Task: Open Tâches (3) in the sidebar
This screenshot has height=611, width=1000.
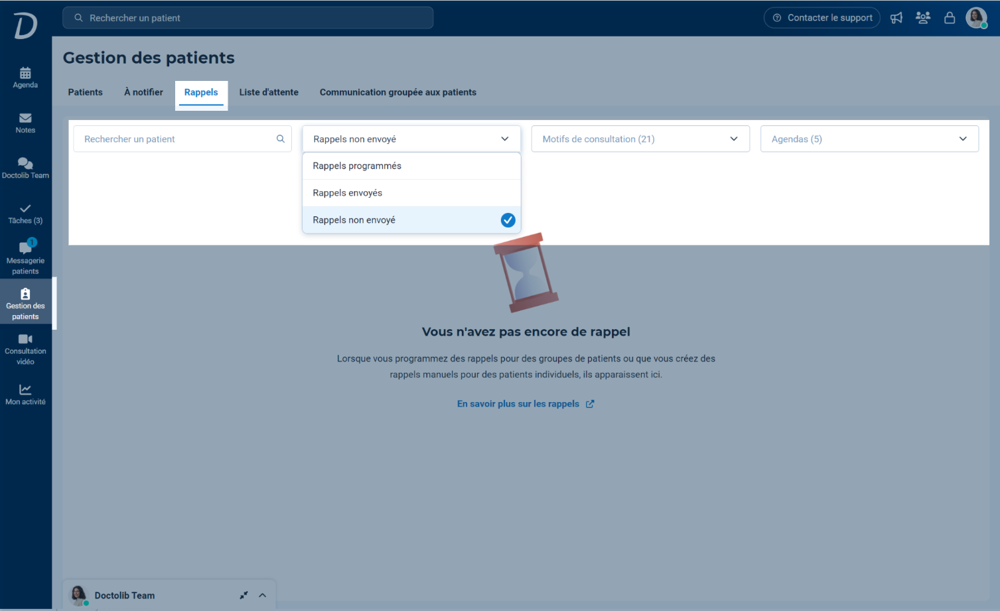Action: click(25, 214)
